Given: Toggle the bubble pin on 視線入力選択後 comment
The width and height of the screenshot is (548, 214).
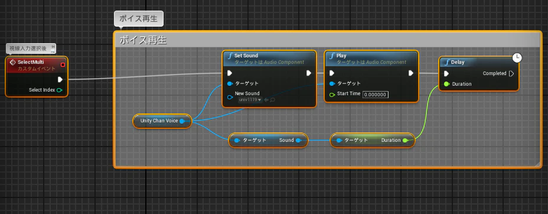Looking at the screenshot, I should (x=53, y=47).
